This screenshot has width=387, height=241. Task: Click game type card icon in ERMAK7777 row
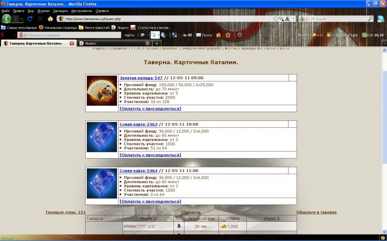179,226
